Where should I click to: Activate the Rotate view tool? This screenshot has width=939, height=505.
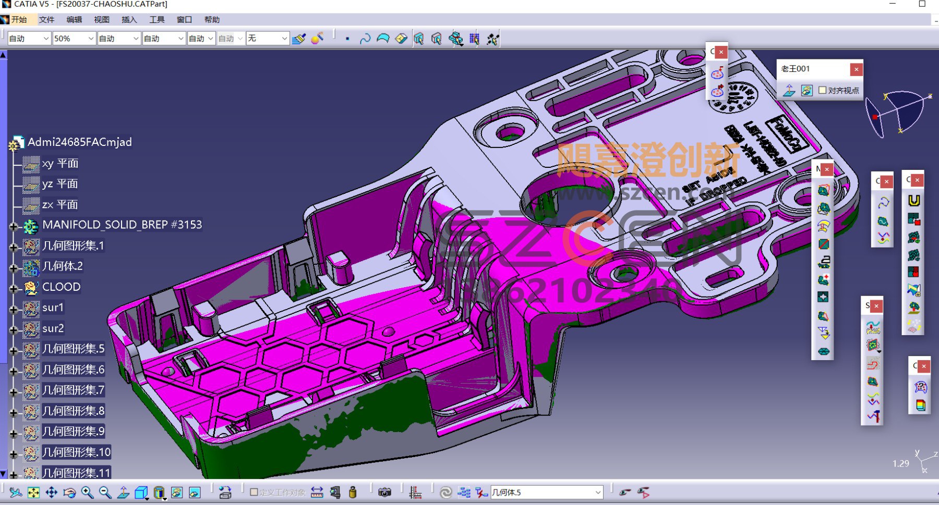click(69, 492)
